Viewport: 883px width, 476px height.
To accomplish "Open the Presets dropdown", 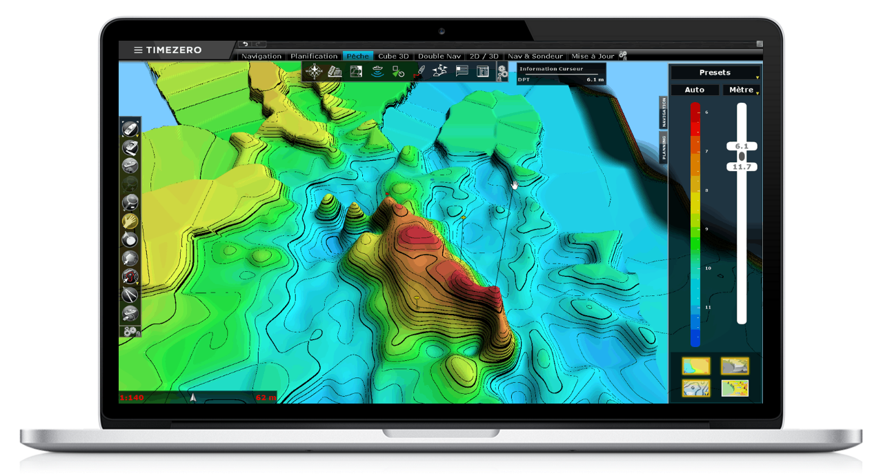I will point(715,72).
